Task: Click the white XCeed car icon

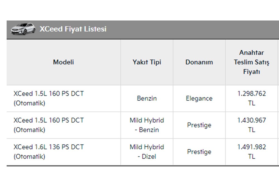Action: [x=23, y=29]
